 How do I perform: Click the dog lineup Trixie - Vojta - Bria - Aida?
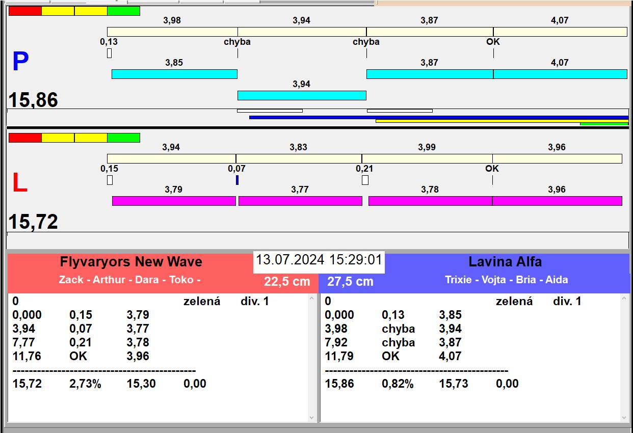[506, 280]
